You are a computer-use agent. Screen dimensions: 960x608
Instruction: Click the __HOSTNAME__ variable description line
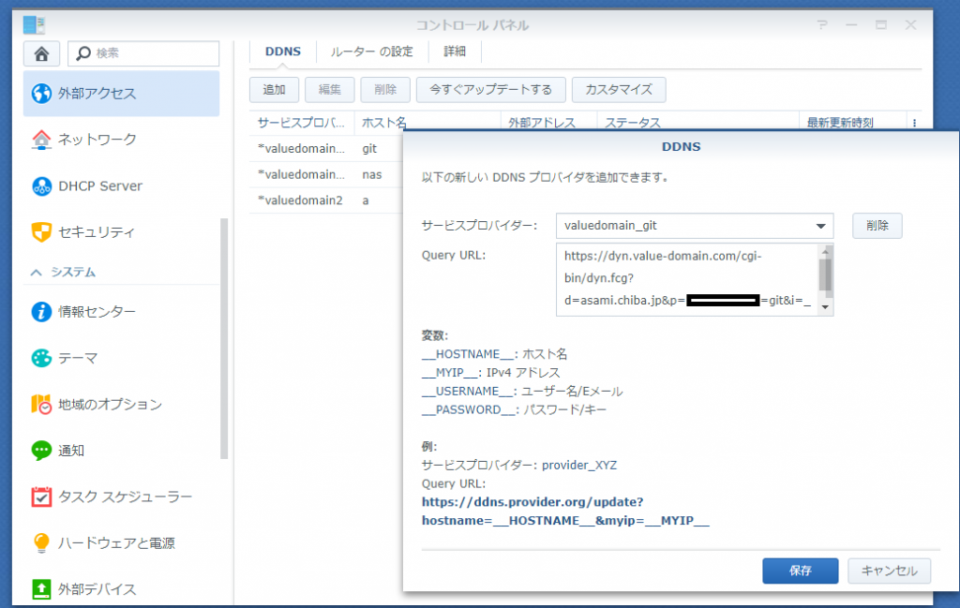[494, 354]
